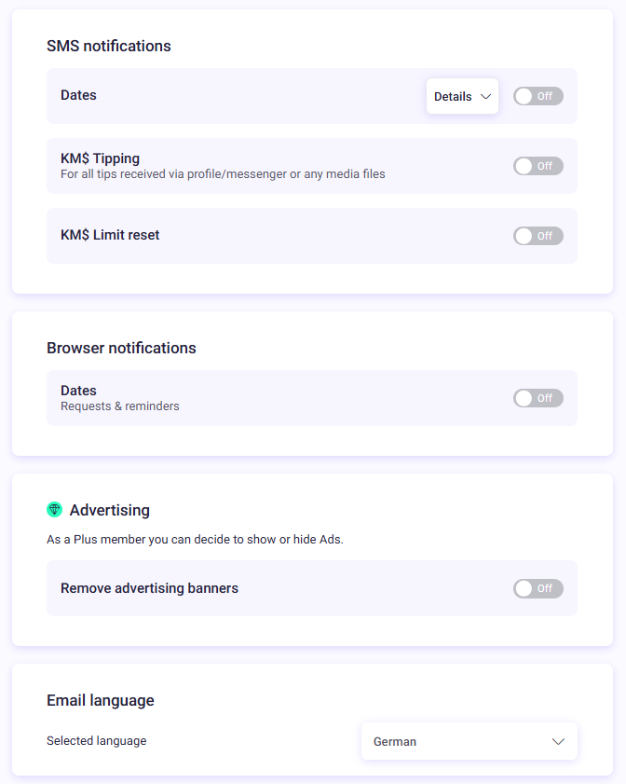Enable browser notifications for Dates requests & reminders
This screenshot has width=626, height=784.
coord(538,398)
